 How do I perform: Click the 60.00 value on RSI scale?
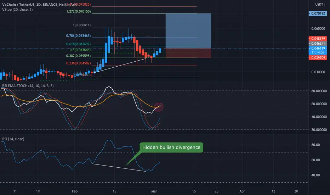pos(315,160)
